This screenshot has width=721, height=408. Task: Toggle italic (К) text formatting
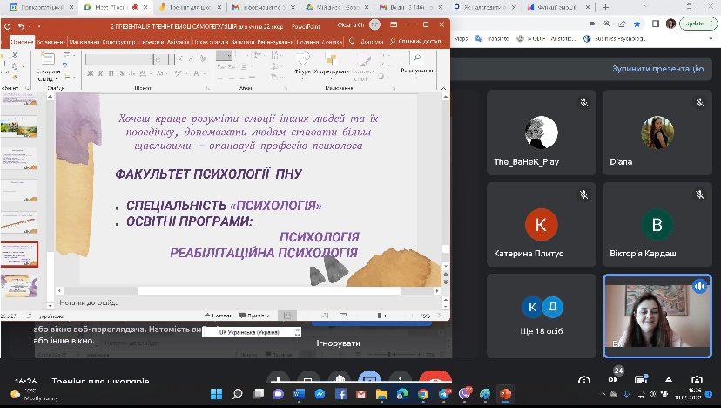click(x=100, y=73)
